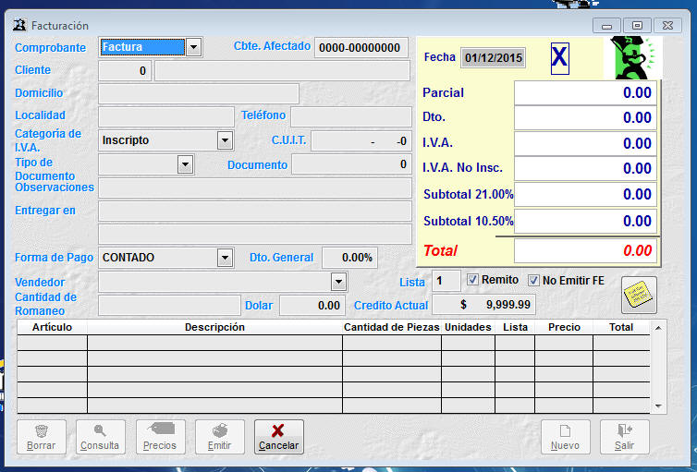
Task: Uncheck the No Emitir FE checkbox
Action: 533,280
